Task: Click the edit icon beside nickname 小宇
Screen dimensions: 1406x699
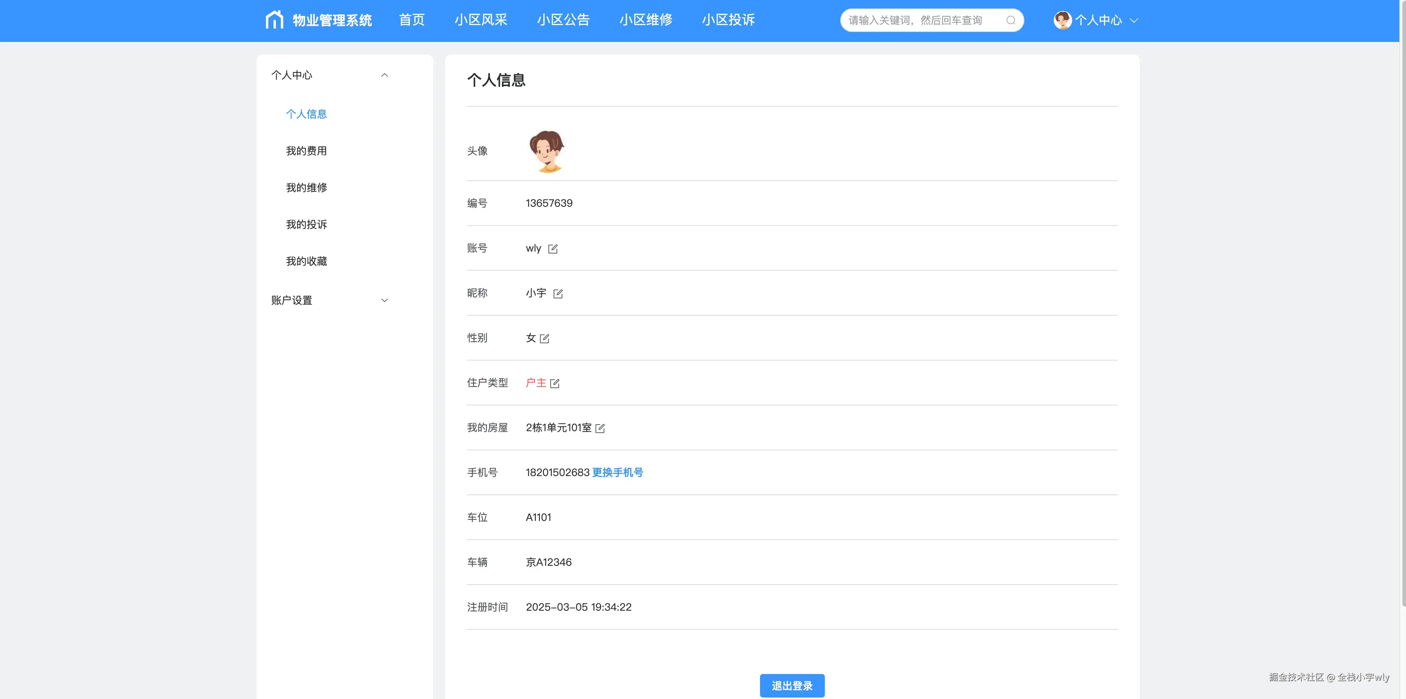Action: [x=558, y=294]
